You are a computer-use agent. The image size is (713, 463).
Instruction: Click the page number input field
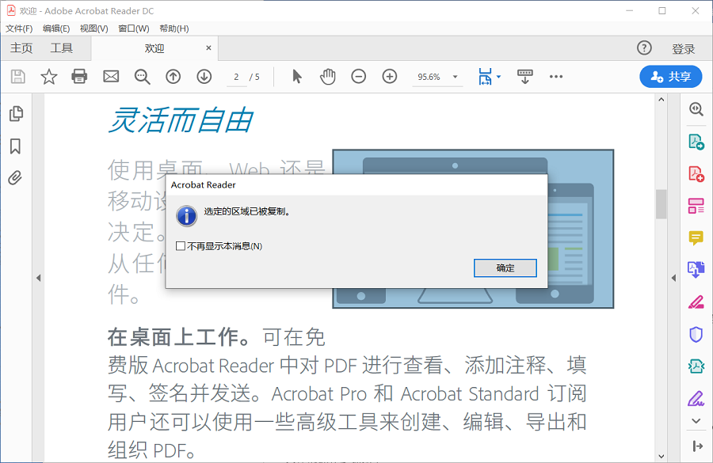click(x=236, y=77)
